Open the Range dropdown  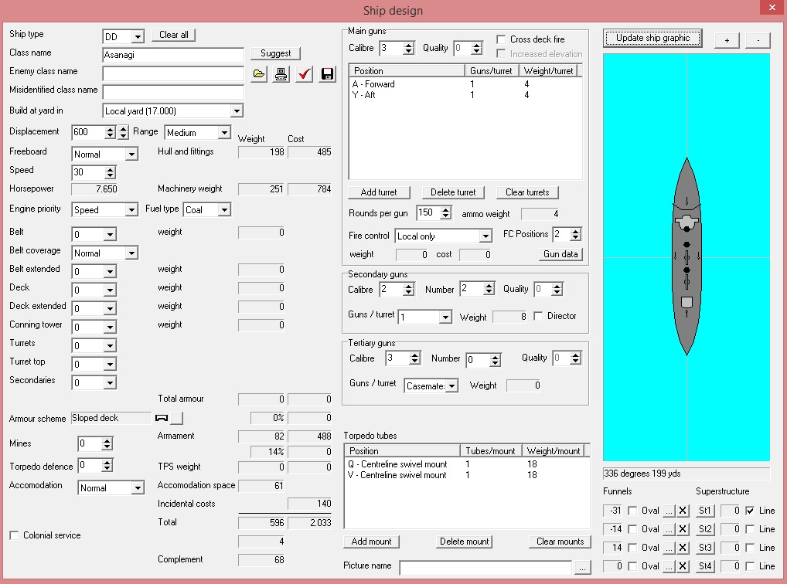pyautogui.click(x=224, y=132)
